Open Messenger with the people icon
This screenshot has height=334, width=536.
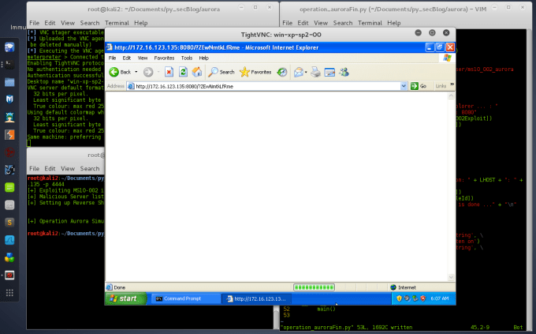click(344, 72)
